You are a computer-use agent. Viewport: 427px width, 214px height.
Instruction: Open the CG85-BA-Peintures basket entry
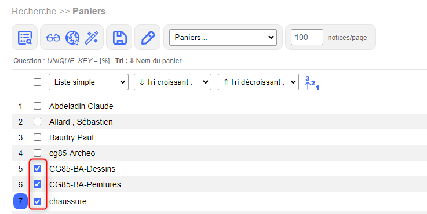coord(85,184)
